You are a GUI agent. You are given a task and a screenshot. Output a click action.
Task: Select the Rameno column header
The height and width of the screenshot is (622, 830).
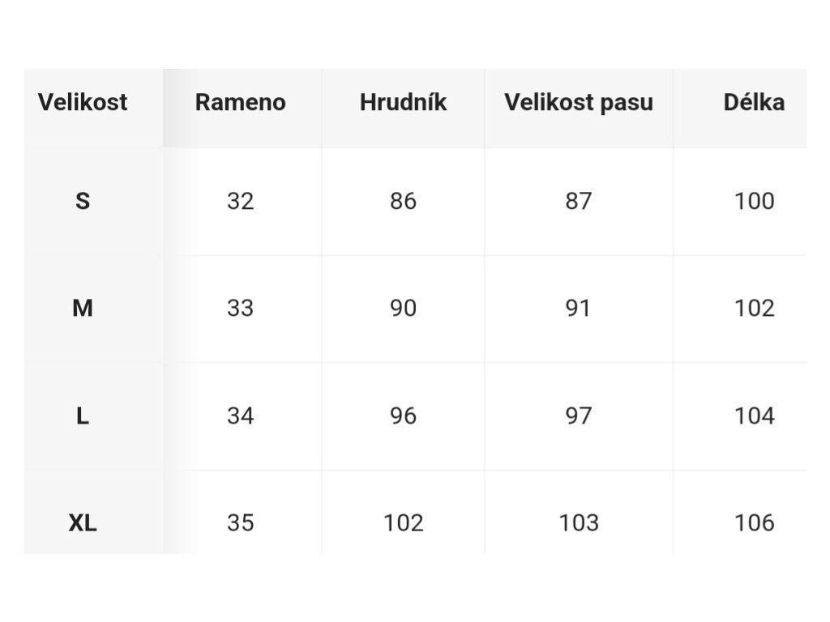(240, 102)
